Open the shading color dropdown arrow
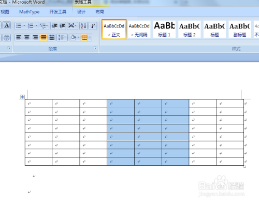259x203 pixels. [x=78, y=37]
